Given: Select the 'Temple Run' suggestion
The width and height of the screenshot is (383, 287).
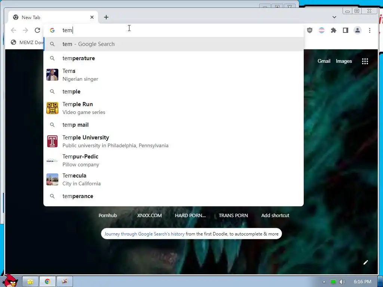Looking at the screenshot, I should [174, 108].
